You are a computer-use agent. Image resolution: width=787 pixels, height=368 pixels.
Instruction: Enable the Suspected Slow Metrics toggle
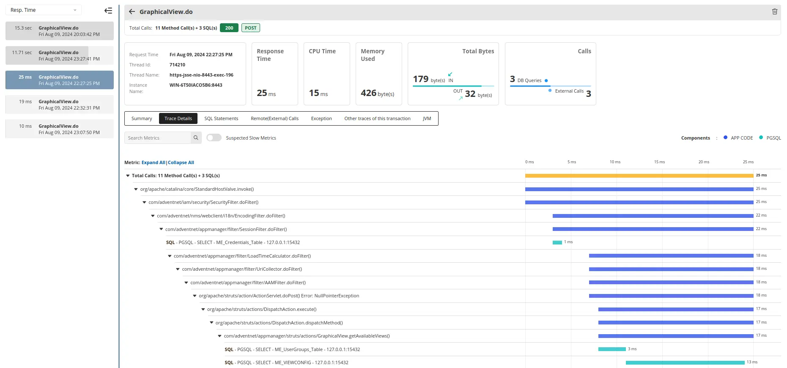214,138
